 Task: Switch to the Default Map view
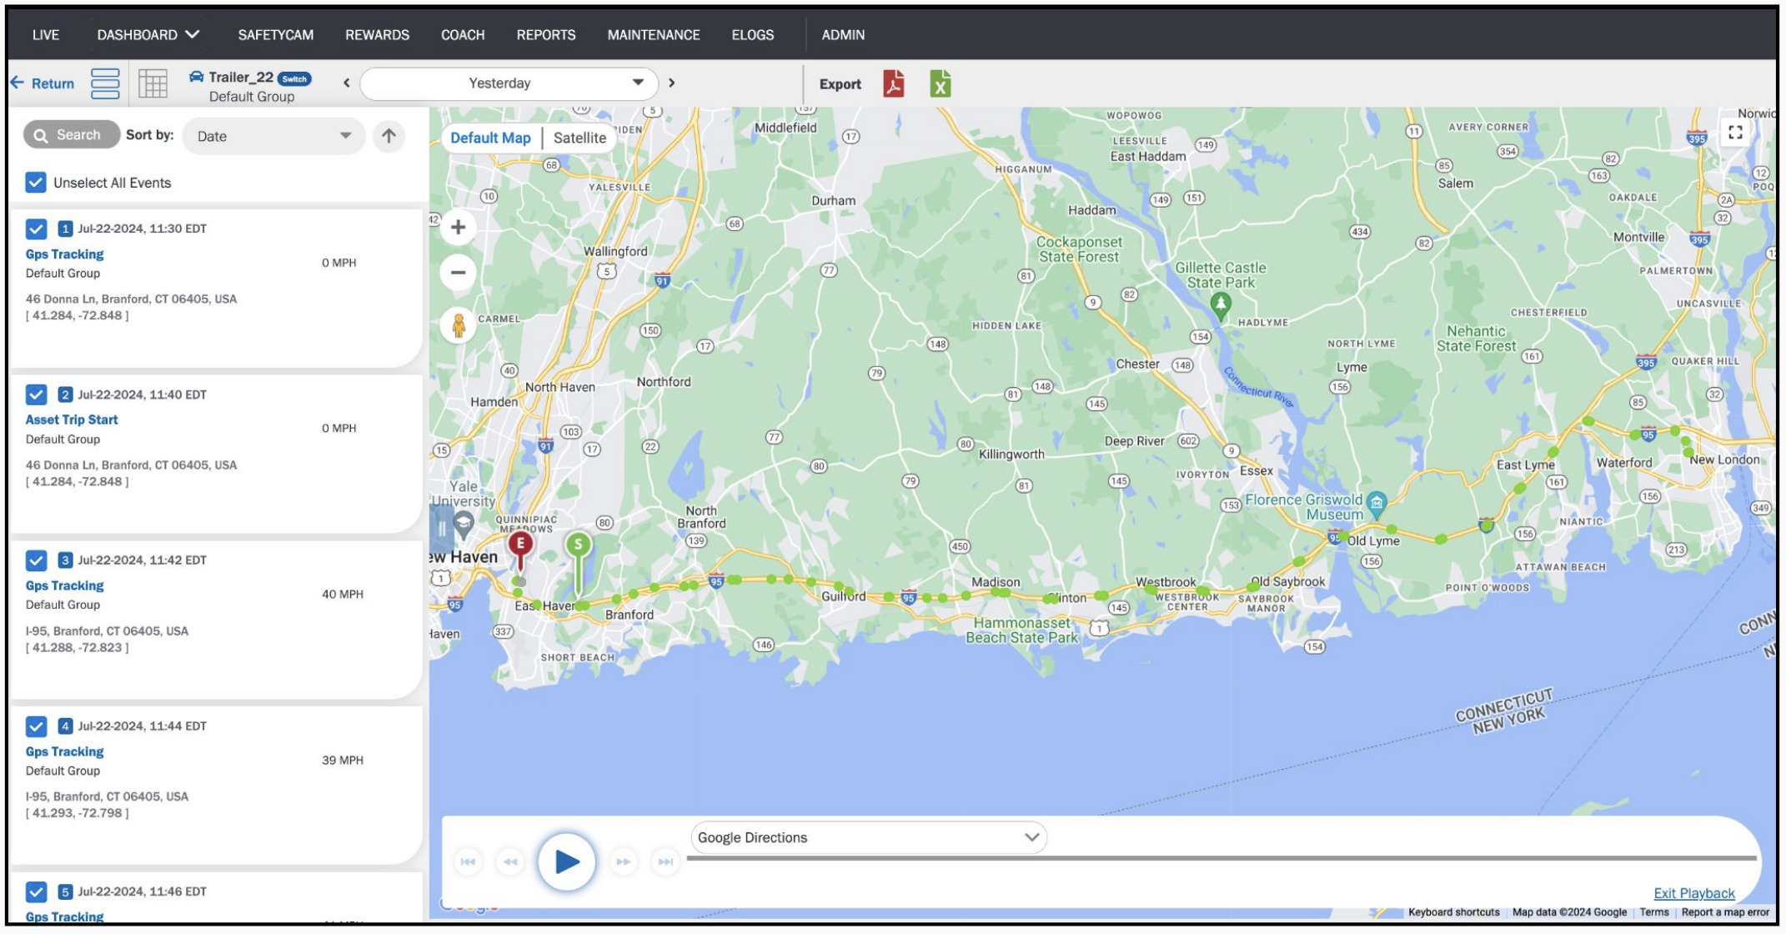(490, 138)
